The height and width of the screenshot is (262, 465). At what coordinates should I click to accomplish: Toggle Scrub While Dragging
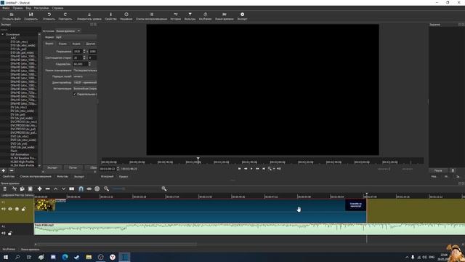pos(89,189)
